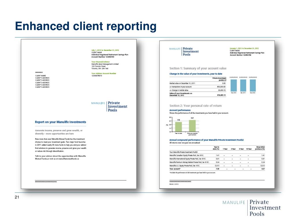Click the Dec 2011 blue bar
296x222 pixels.
[x=243, y=86]
